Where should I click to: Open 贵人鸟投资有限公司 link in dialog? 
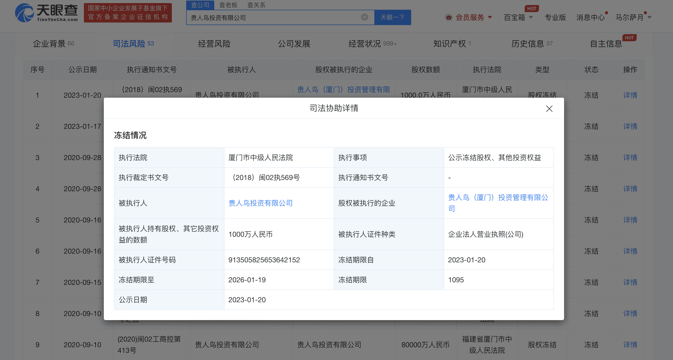(x=260, y=203)
